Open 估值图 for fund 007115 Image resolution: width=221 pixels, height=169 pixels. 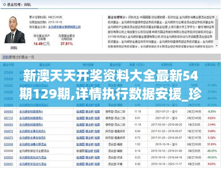pyautogui.click(x=80, y=118)
